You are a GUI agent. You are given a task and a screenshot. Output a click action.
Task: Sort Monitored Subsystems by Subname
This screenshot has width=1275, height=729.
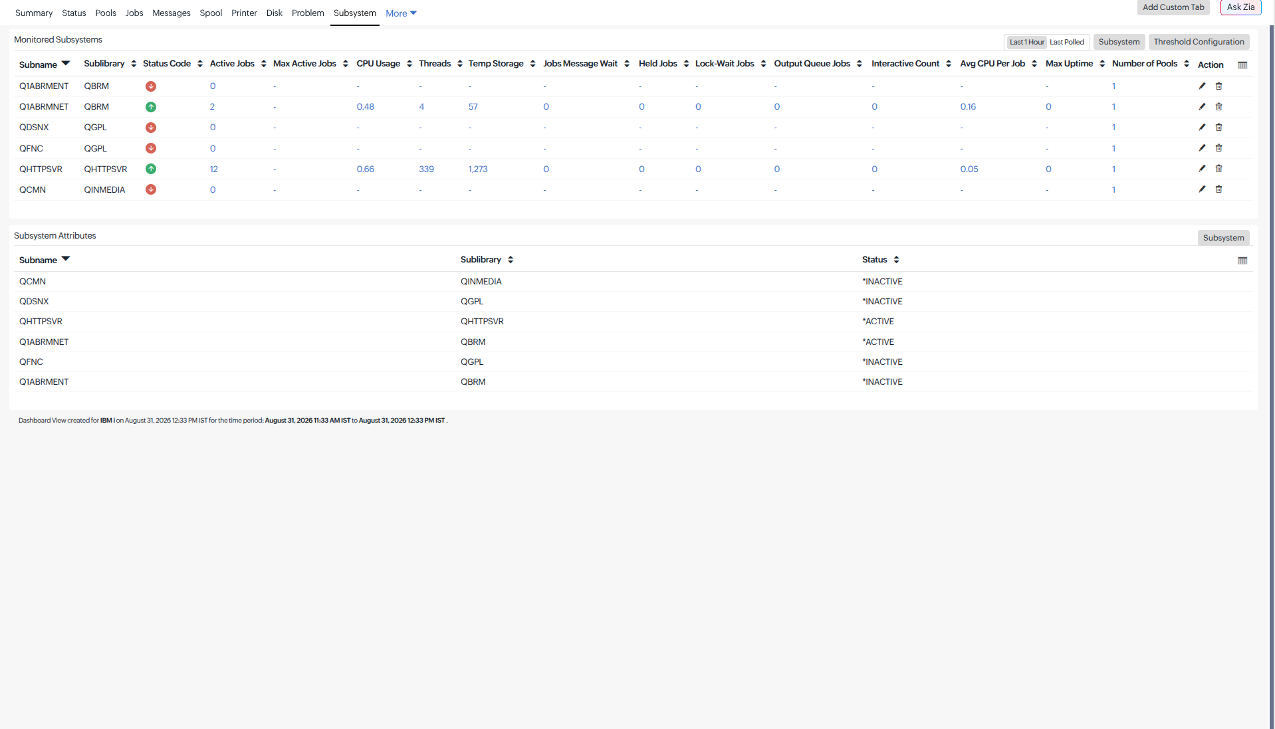(x=45, y=64)
